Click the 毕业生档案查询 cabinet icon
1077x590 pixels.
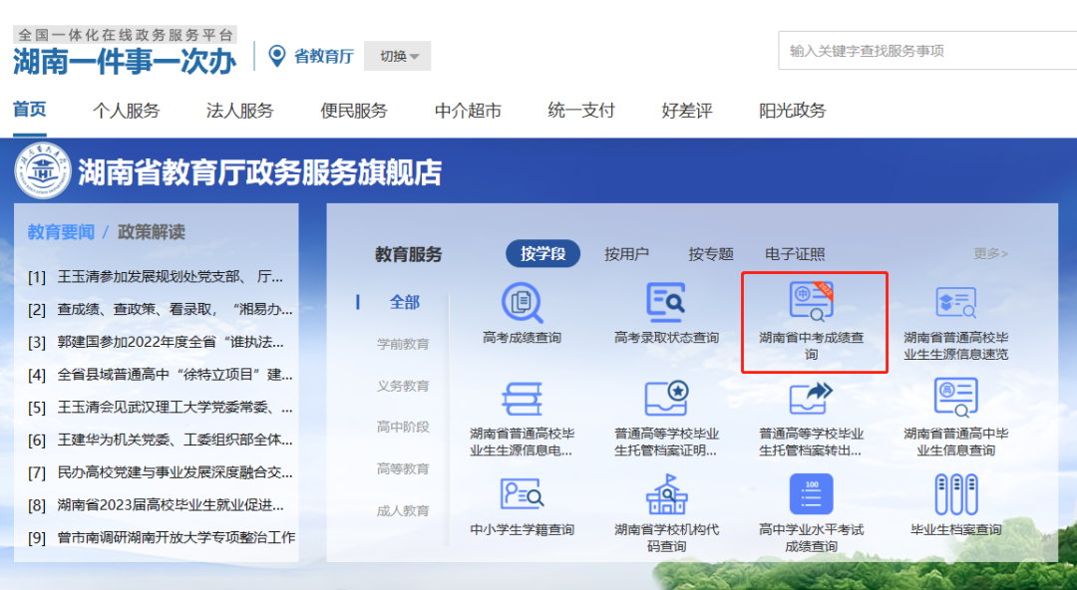pos(957,509)
